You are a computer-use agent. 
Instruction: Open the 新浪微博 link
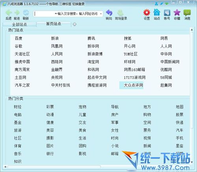[x=95, y=54]
